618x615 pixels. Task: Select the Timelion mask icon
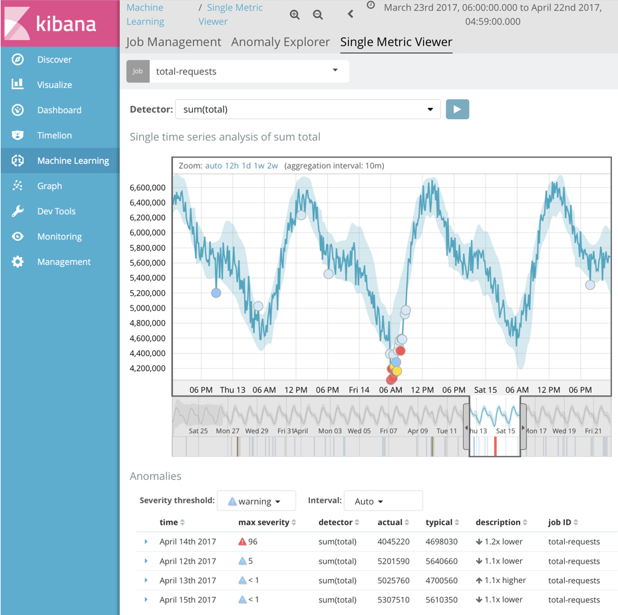click(x=18, y=135)
